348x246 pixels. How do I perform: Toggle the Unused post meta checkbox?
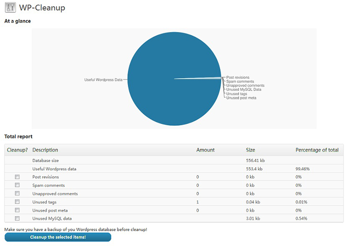[17, 210]
